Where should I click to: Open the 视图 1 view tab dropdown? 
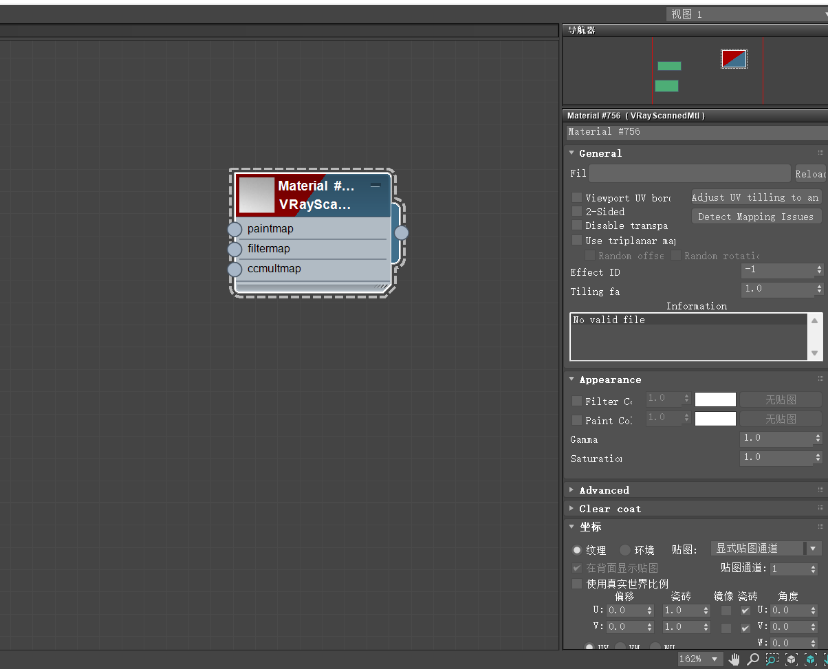point(747,14)
